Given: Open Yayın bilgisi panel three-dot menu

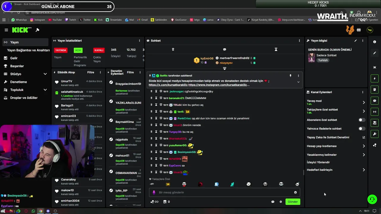Looking at the screenshot, I should coord(363,41).
